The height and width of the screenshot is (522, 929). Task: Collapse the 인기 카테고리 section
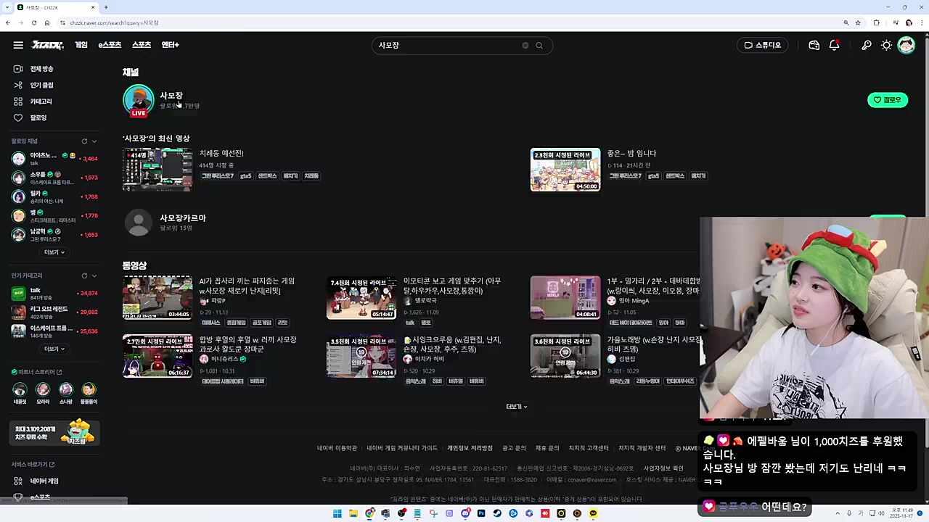pos(93,275)
